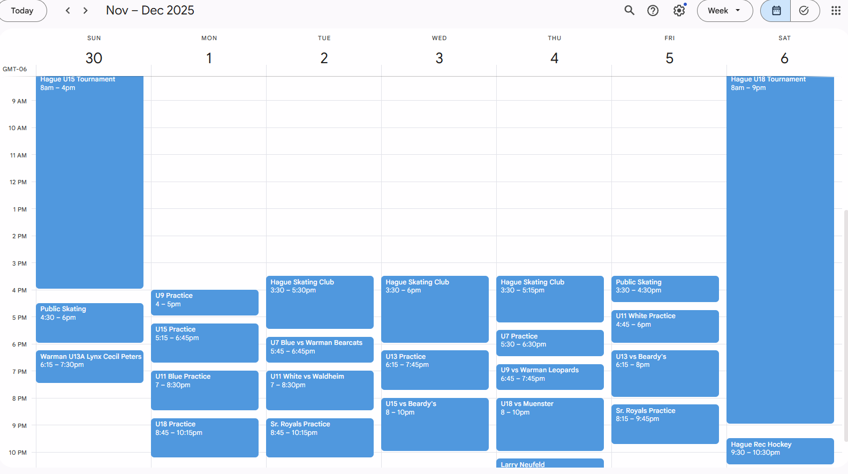Open U9 Practice event on Monday
Screen dimensions: 848x474
tap(205, 303)
